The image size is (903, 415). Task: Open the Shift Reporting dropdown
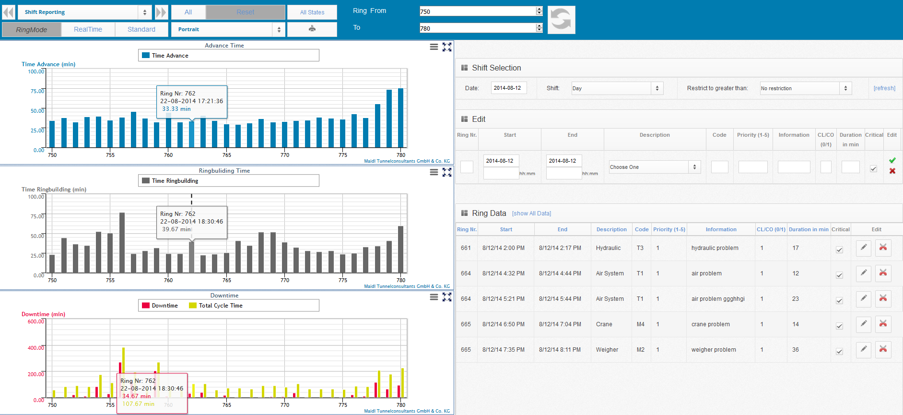[85, 12]
